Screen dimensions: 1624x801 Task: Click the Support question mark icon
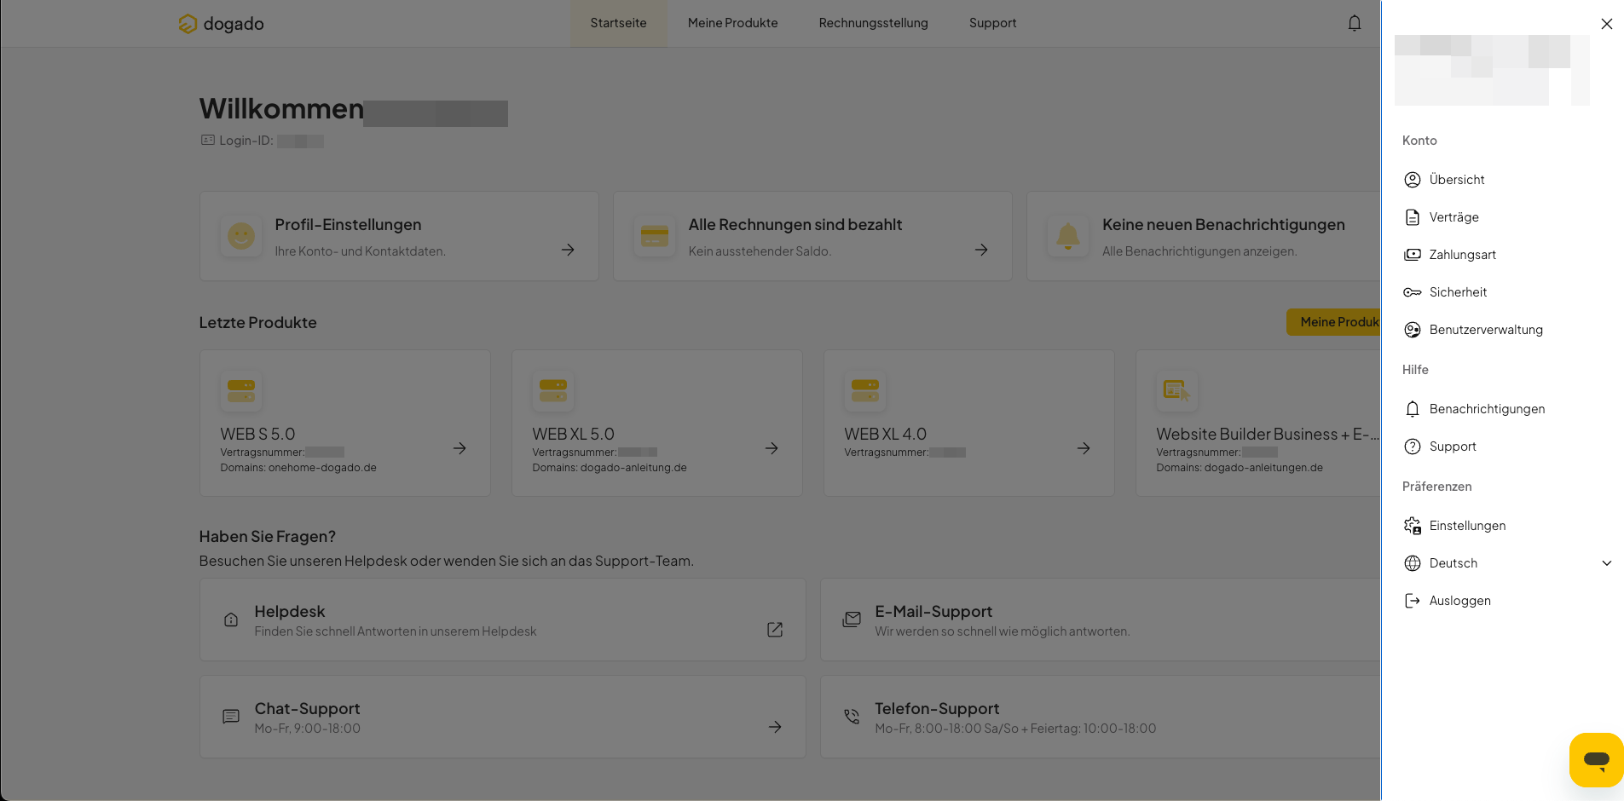[x=1413, y=447]
